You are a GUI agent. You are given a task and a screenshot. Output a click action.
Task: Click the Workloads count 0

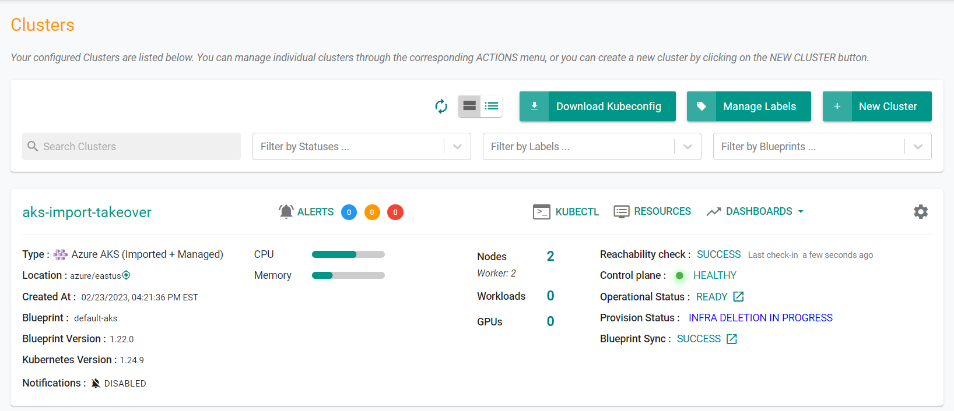tap(550, 296)
